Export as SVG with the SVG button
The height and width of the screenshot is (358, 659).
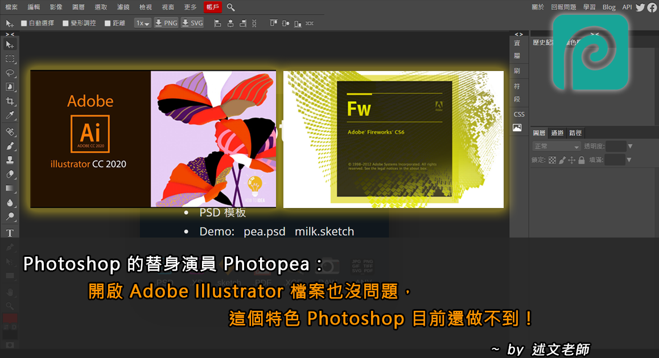192,23
